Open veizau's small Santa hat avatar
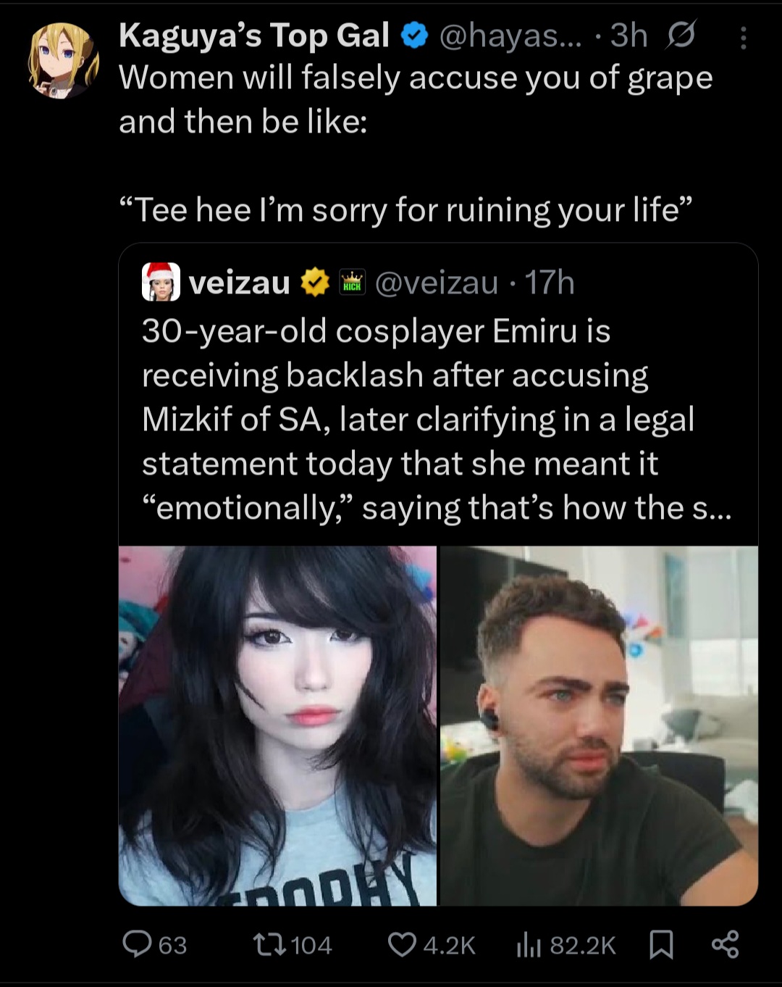Viewport: 782px width, 987px height. click(161, 282)
